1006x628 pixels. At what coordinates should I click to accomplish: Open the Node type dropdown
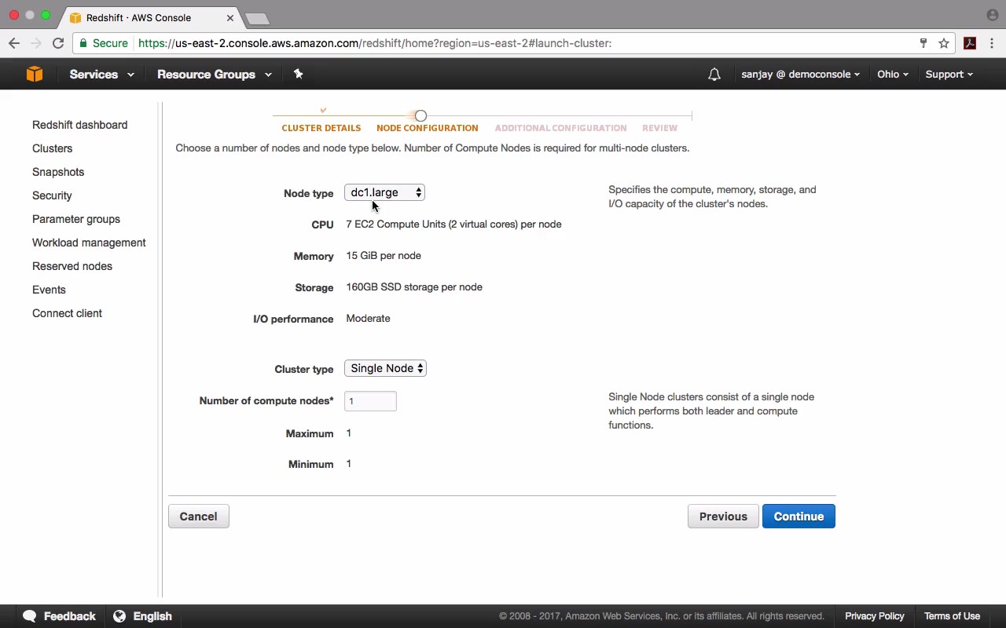pos(384,192)
